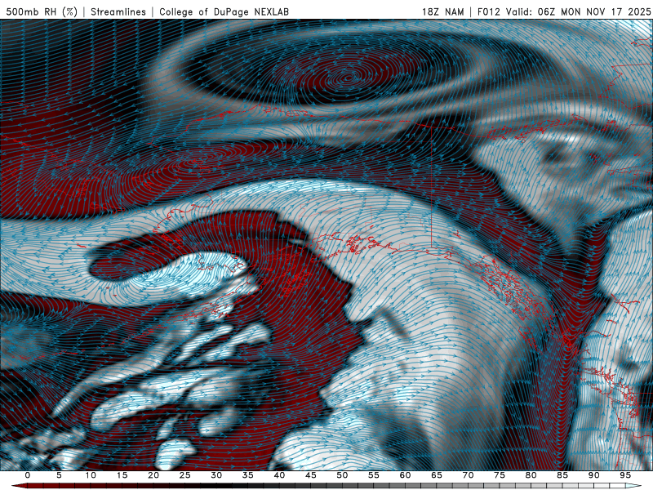This screenshot has width=653, height=490.
Task: Click the colorbar label "20"
Action: 153,475
